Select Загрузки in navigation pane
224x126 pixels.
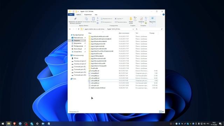(x=77, y=41)
